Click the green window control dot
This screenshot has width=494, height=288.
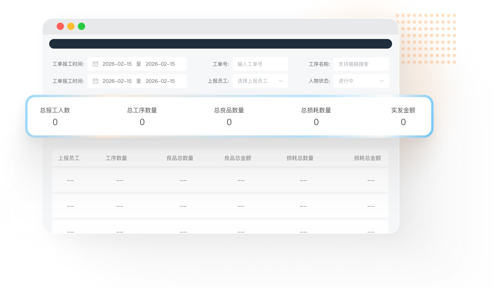[x=81, y=26]
